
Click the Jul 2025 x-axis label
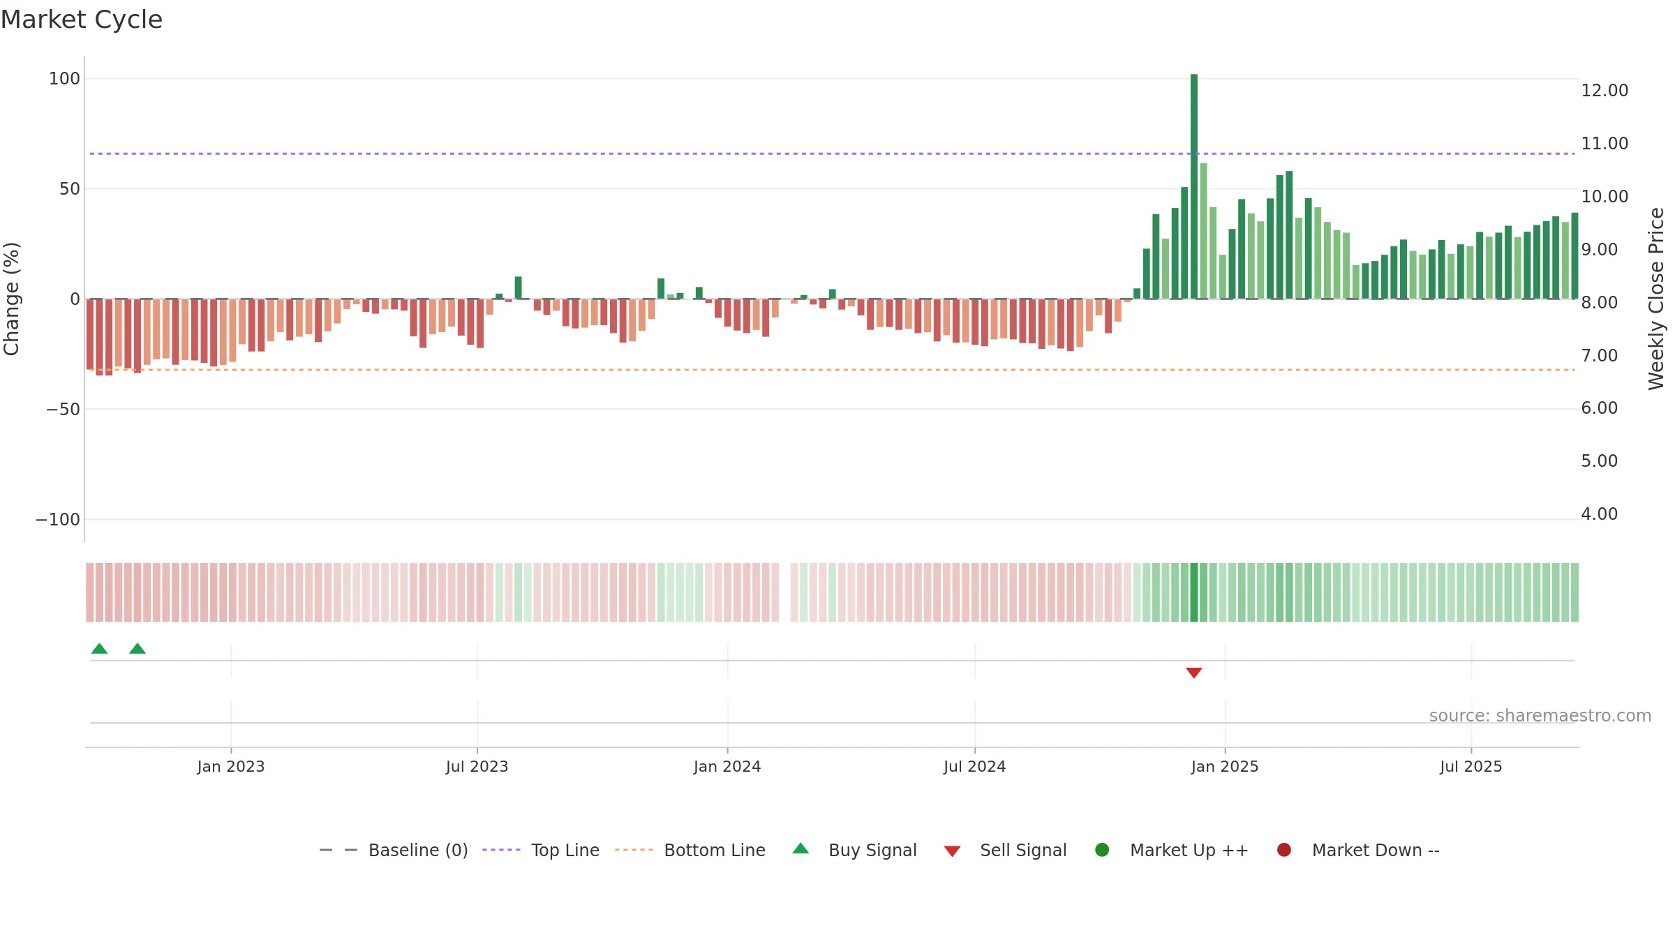[1471, 767]
